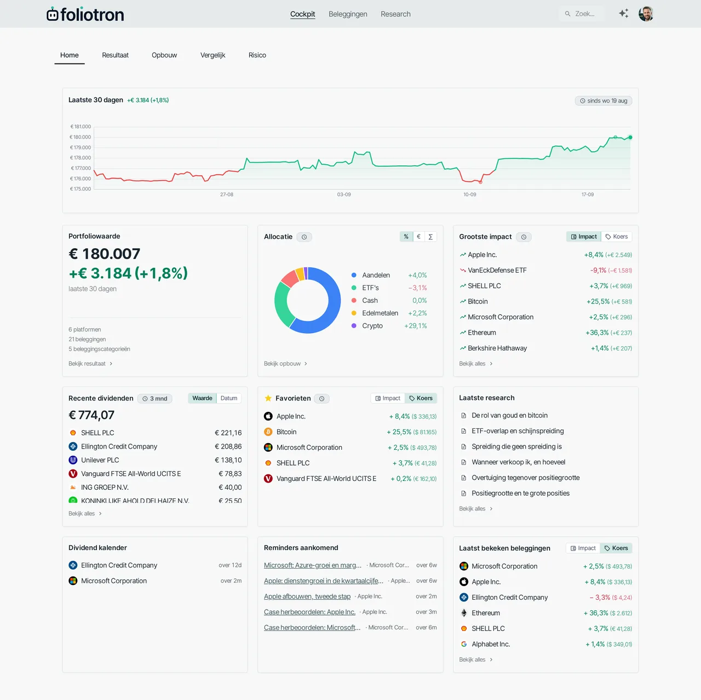This screenshot has width=701, height=700.
Task: Click the Shell icon in Favorieten
Action: (268, 463)
